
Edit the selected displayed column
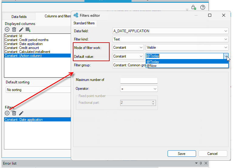(x=21, y=30)
